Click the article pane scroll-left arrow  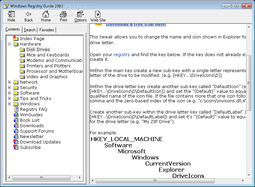[92, 181]
